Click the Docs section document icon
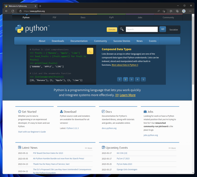The width and height of the screenshot is (197, 177). [103, 111]
